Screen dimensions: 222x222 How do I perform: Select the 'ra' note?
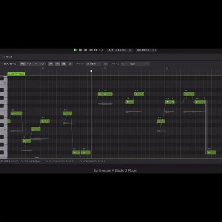pos(139,94)
